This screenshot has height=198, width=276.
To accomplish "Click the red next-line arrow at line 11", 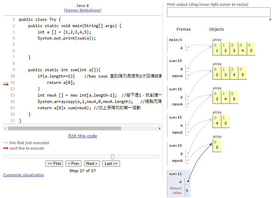I will [6, 84].
